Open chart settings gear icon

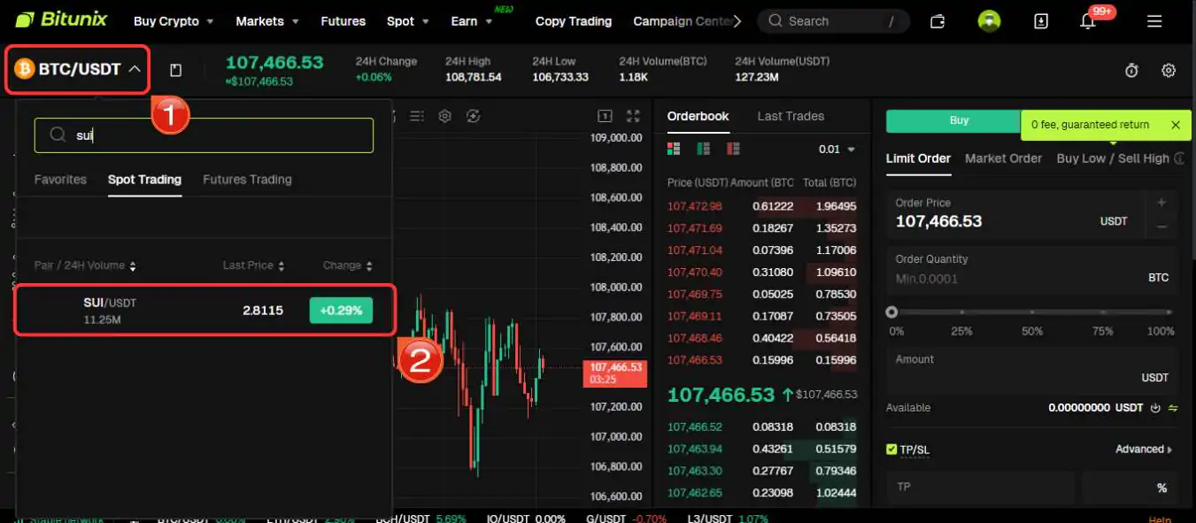[445, 116]
